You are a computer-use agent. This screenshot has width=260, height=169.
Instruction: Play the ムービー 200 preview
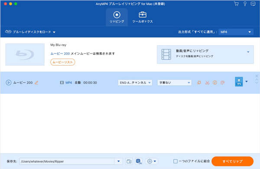pyautogui.click(x=9, y=83)
